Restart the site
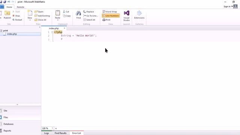This screenshot has height=135, width=240. [17, 20]
